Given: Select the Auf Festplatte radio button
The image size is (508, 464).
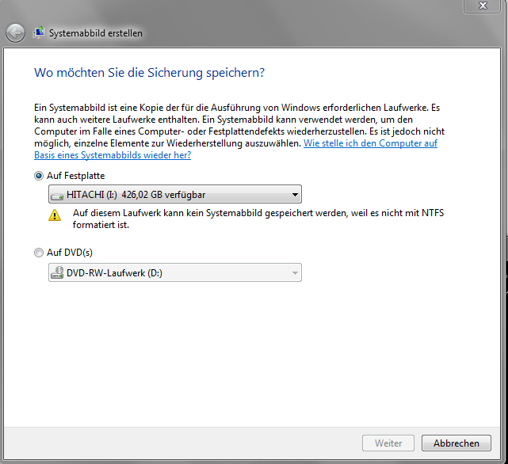Looking at the screenshot, I should [x=39, y=176].
